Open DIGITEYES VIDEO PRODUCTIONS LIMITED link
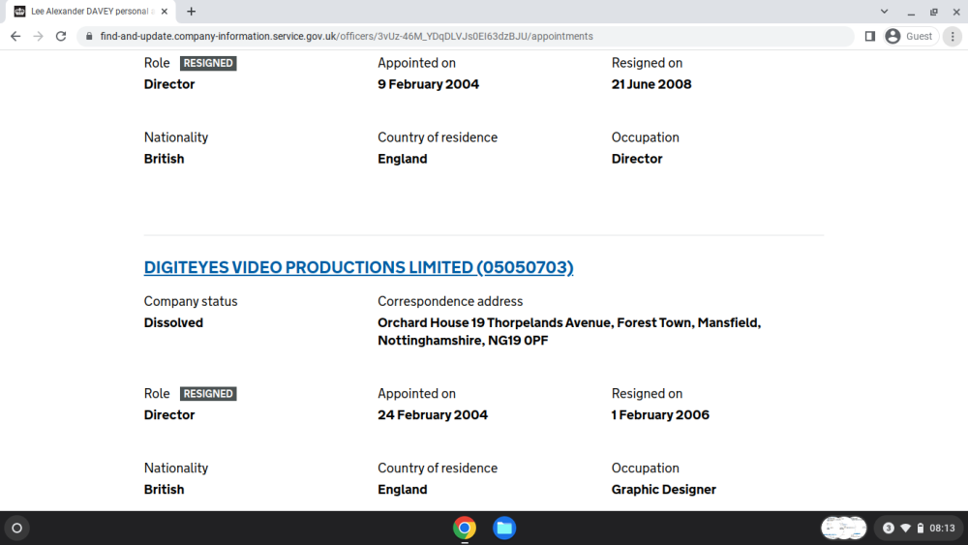Image resolution: width=968 pixels, height=545 pixels. 359,267
